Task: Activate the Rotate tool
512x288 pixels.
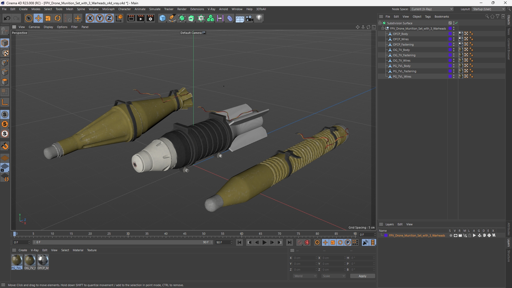Action: (58, 18)
